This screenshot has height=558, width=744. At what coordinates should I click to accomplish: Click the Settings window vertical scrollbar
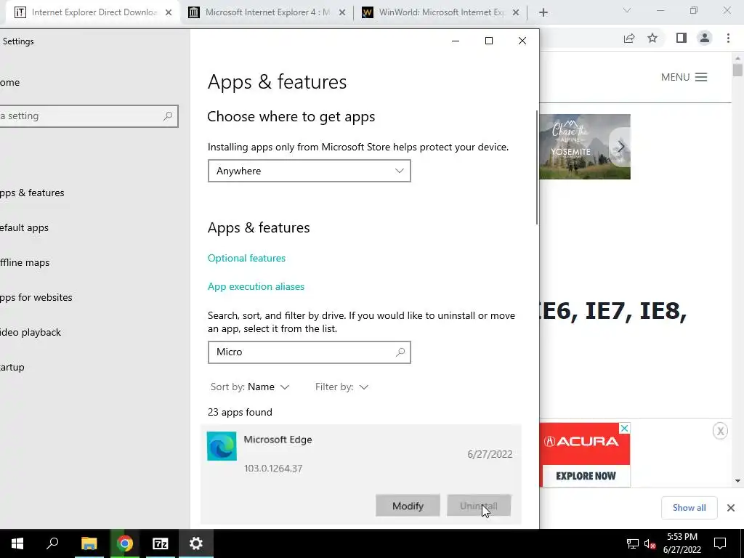point(537,168)
